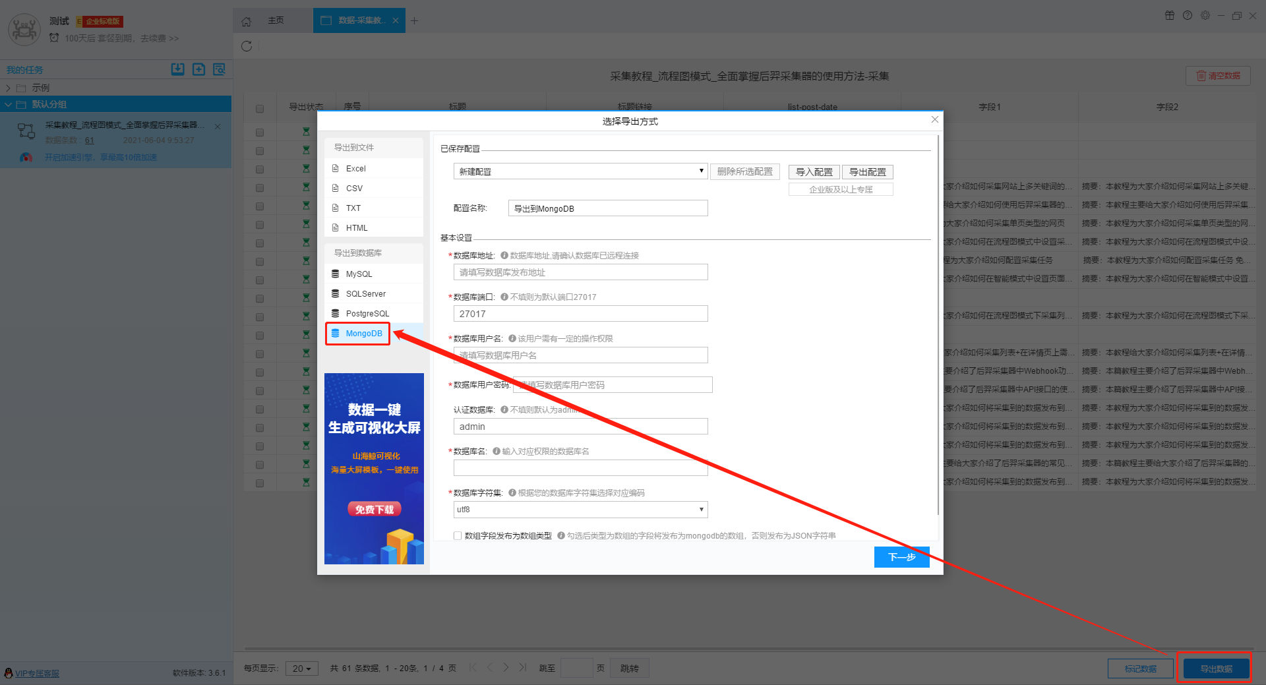Click 导入配置 button
The height and width of the screenshot is (685, 1266).
pyautogui.click(x=814, y=172)
